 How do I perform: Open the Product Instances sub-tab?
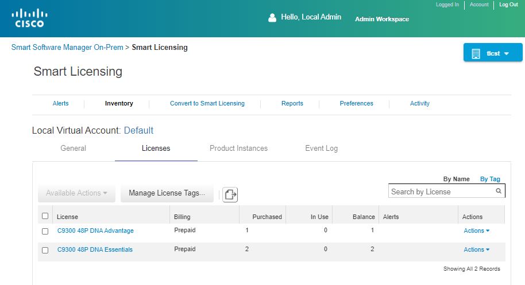tap(239, 148)
